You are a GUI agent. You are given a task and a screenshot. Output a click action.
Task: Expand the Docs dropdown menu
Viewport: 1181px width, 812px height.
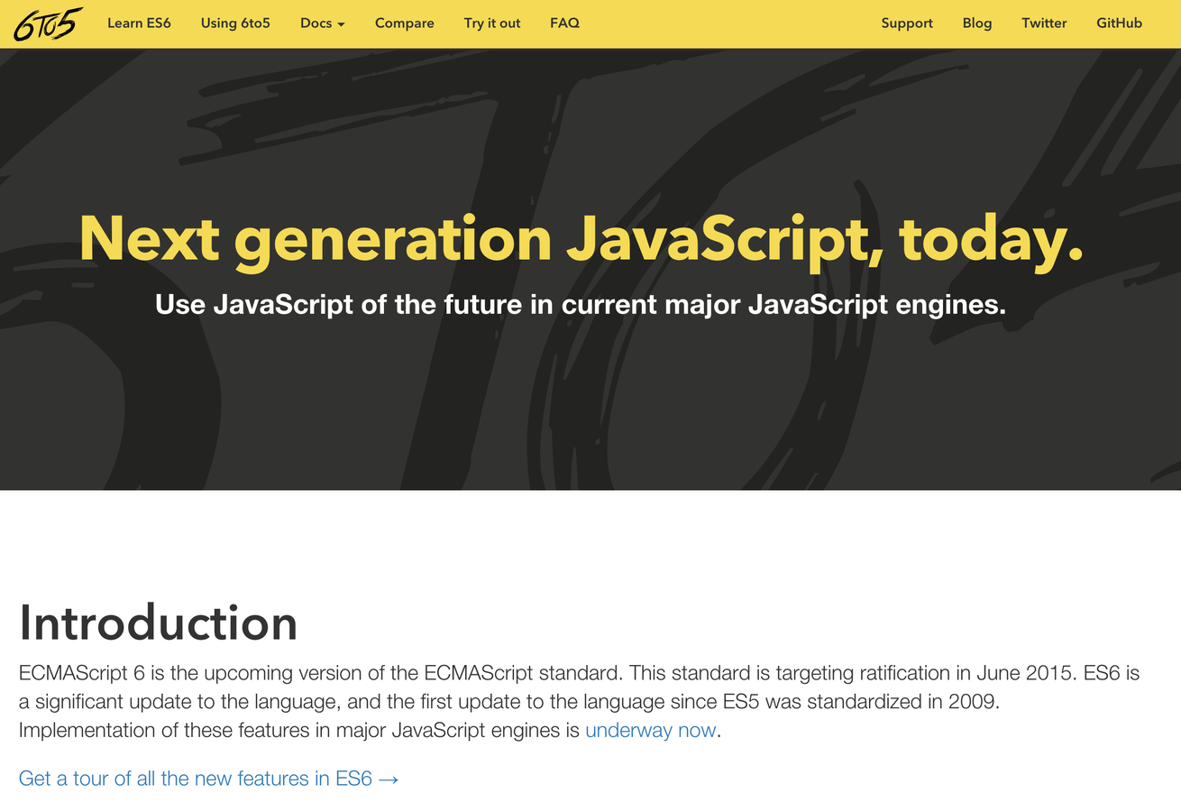pyautogui.click(x=323, y=23)
